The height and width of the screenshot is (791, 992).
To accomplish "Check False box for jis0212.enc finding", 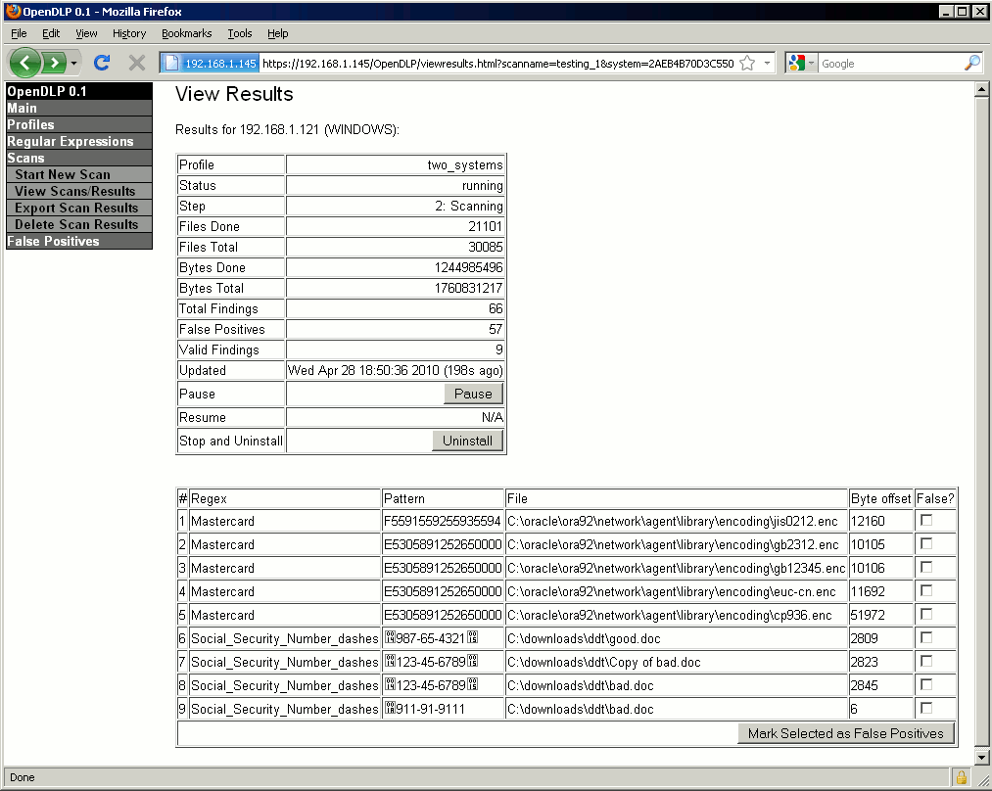I will coord(926,520).
